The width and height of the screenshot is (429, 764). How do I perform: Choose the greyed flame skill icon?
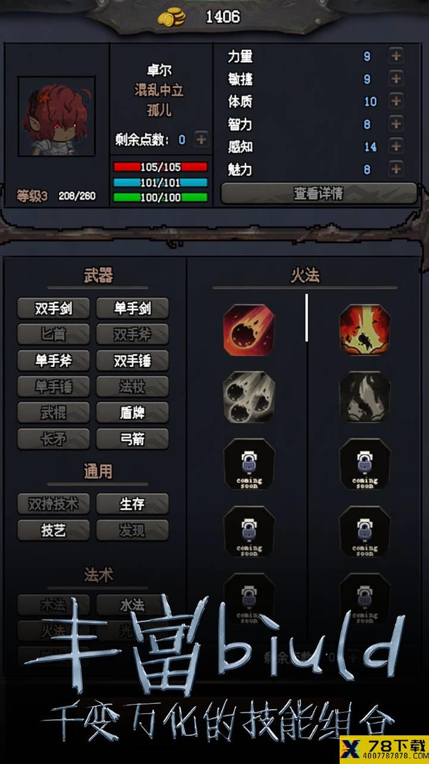tap(365, 397)
